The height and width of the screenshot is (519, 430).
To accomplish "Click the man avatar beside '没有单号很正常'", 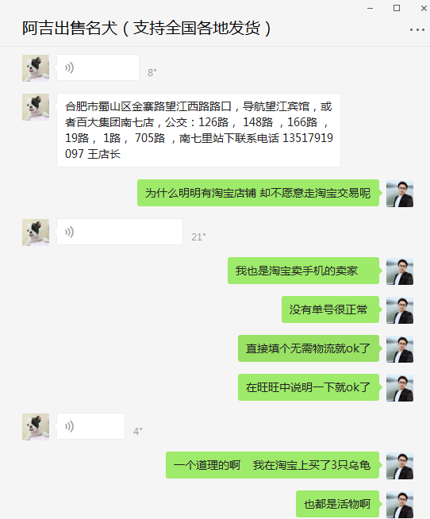I will (x=400, y=310).
